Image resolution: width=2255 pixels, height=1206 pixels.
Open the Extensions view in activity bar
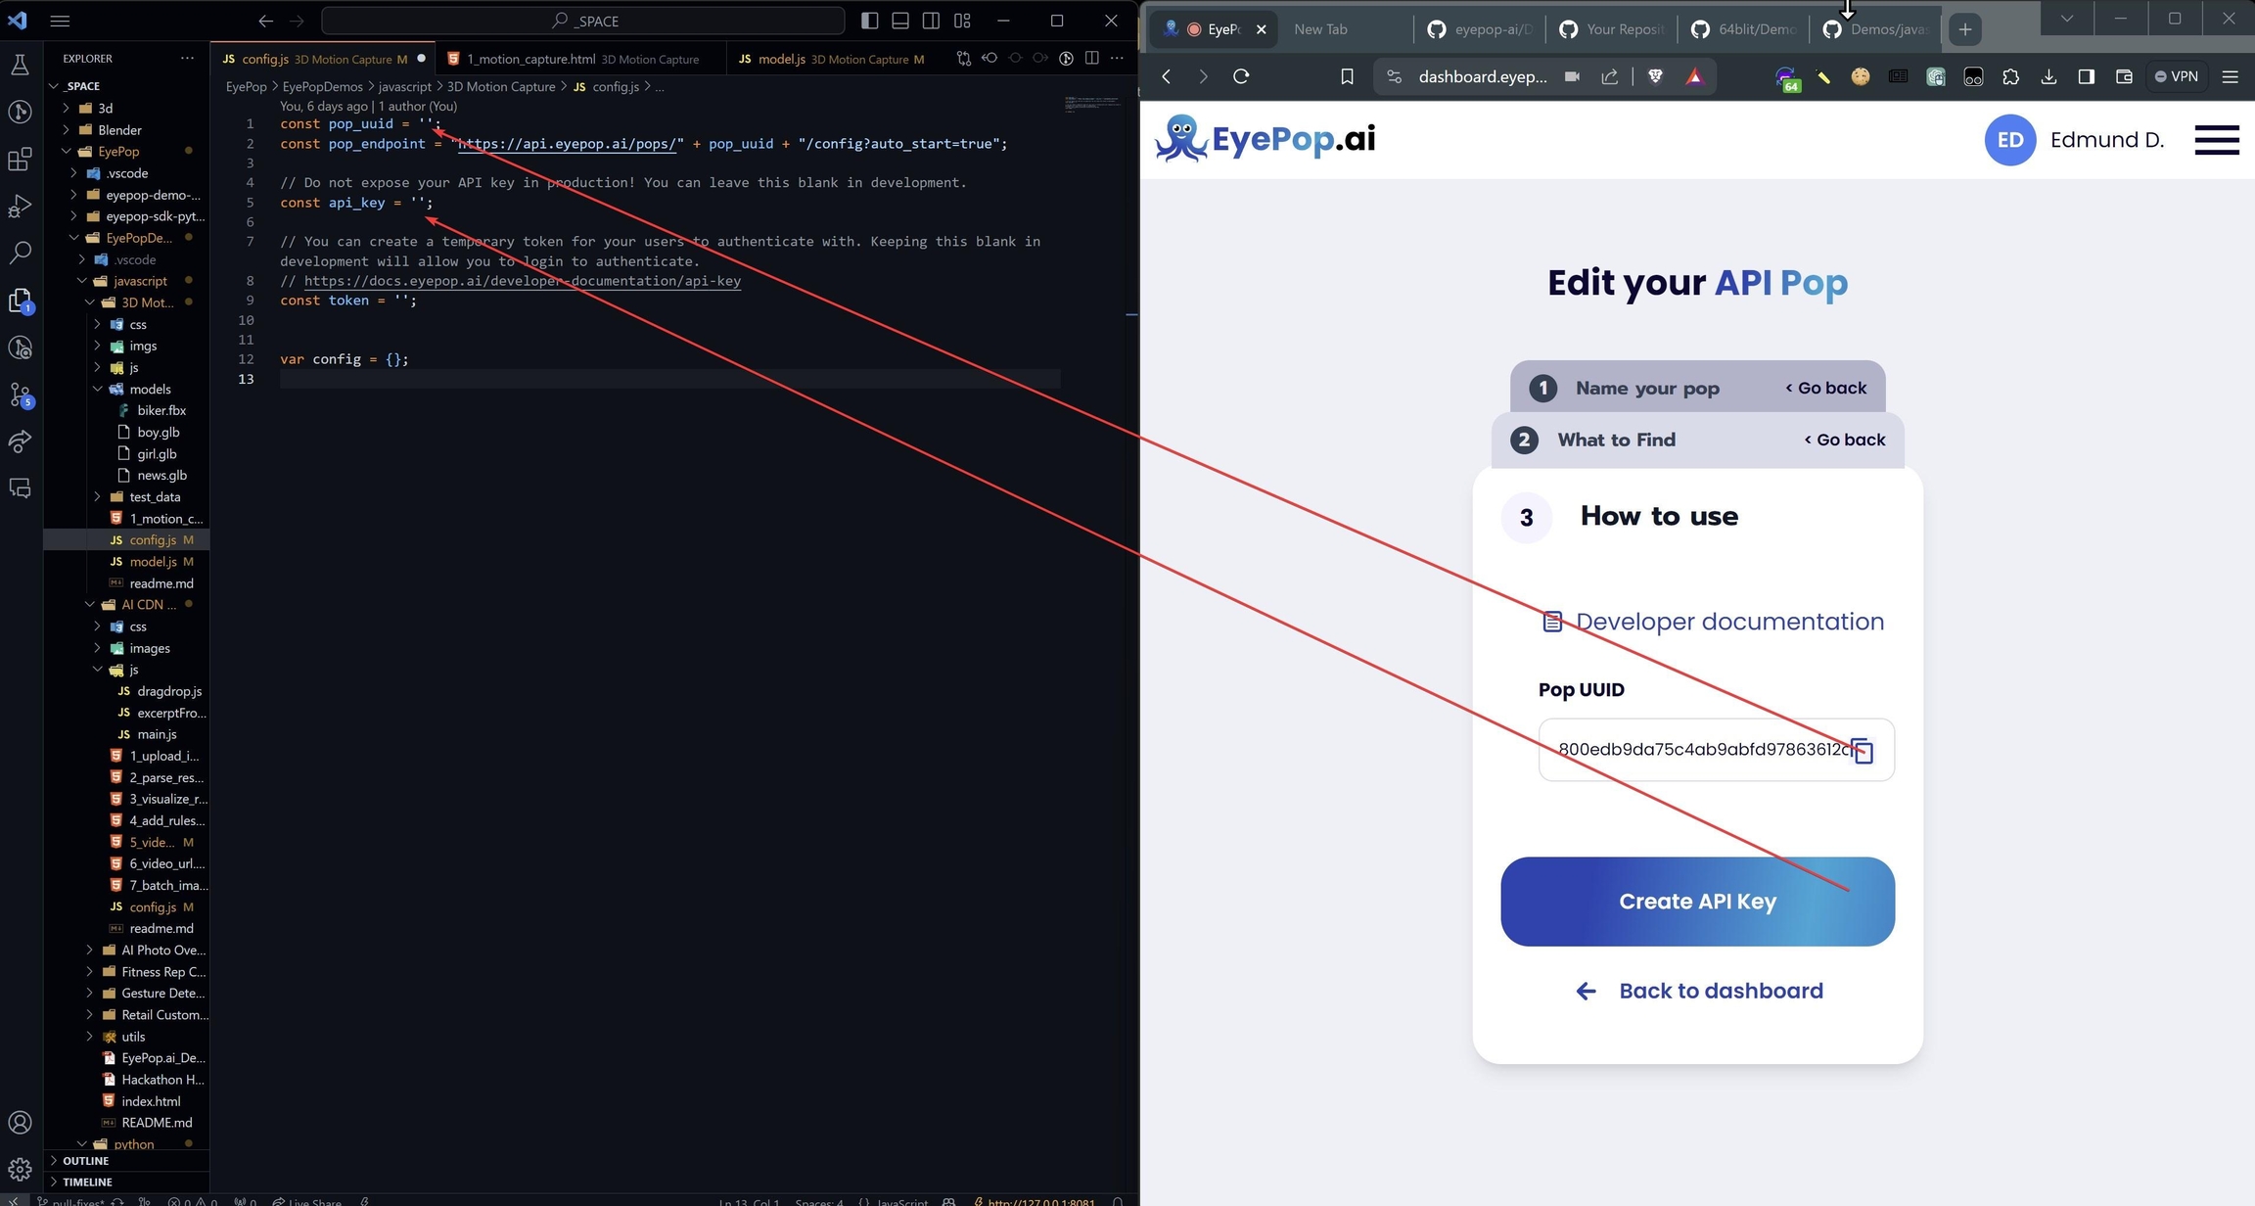(x=20, y=160)
